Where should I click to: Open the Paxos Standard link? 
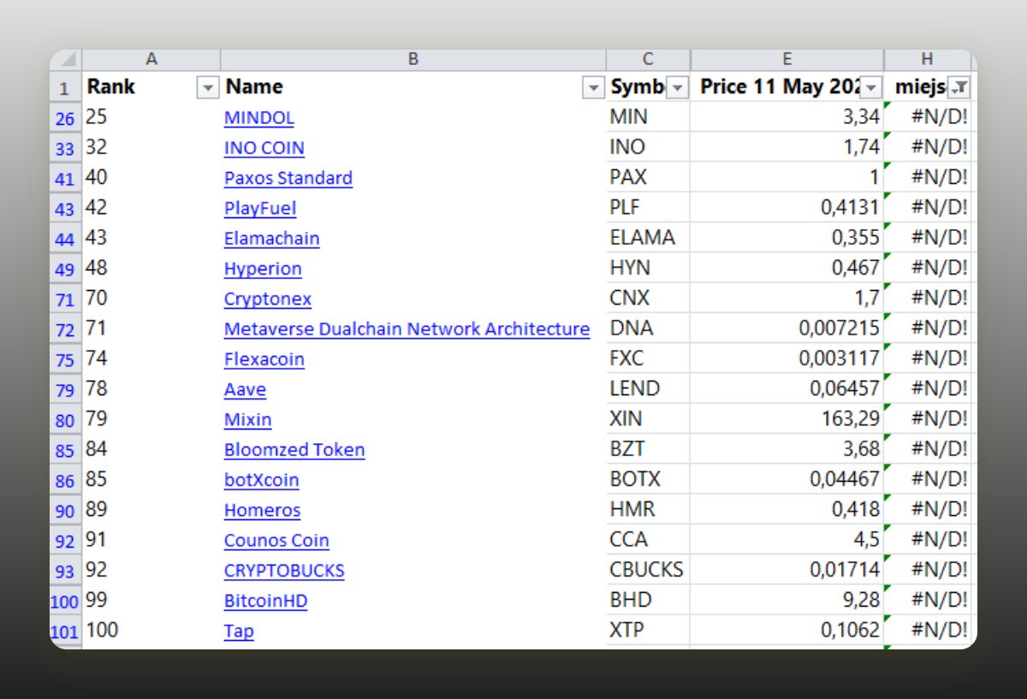coord(288,178)
